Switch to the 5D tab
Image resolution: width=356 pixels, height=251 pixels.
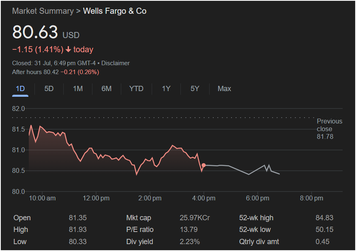click(x=49, y=89)
